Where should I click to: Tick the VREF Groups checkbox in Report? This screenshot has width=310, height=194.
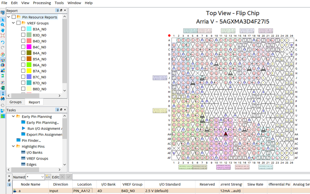pyautogui.click(x=18, y=23)
